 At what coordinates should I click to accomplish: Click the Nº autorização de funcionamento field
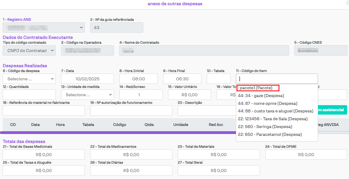click(131, 111)
